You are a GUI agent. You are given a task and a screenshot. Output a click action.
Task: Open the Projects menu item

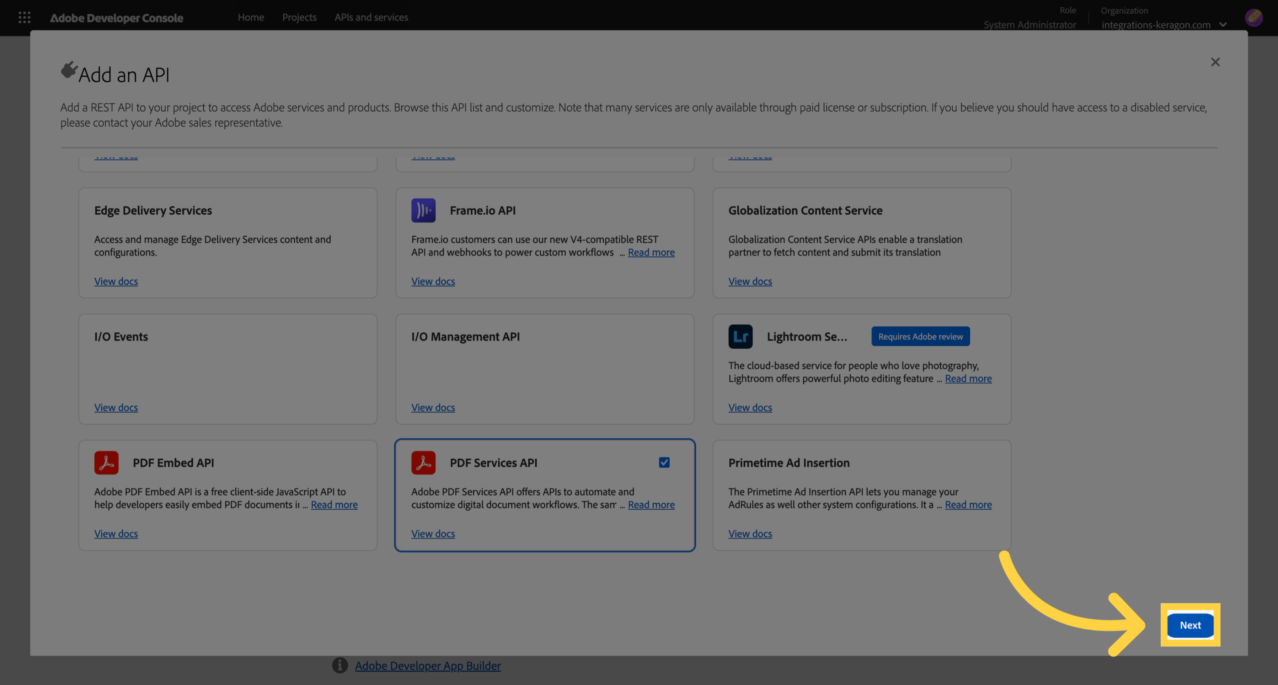pyautogui.click(x=299, y=17)
